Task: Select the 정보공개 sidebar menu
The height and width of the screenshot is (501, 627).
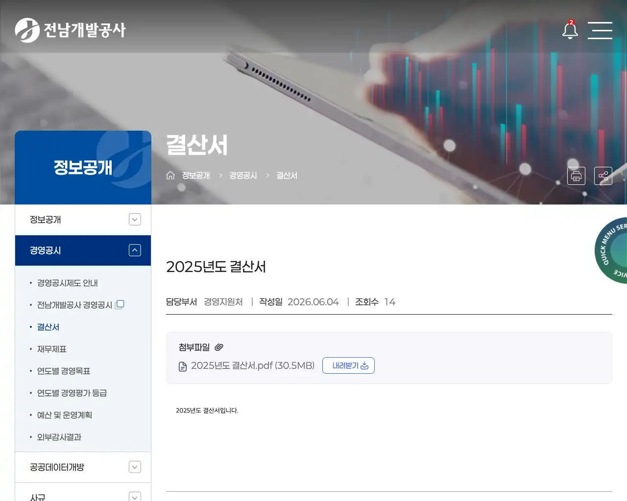Action: [x=83, y=220]
